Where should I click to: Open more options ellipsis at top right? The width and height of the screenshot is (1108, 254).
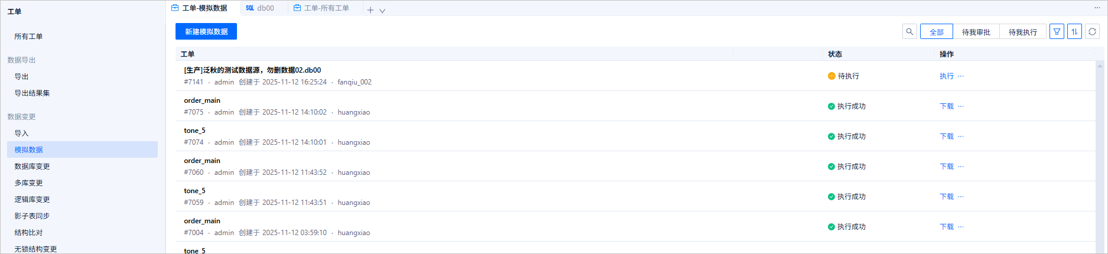[x=1097, y=8]
